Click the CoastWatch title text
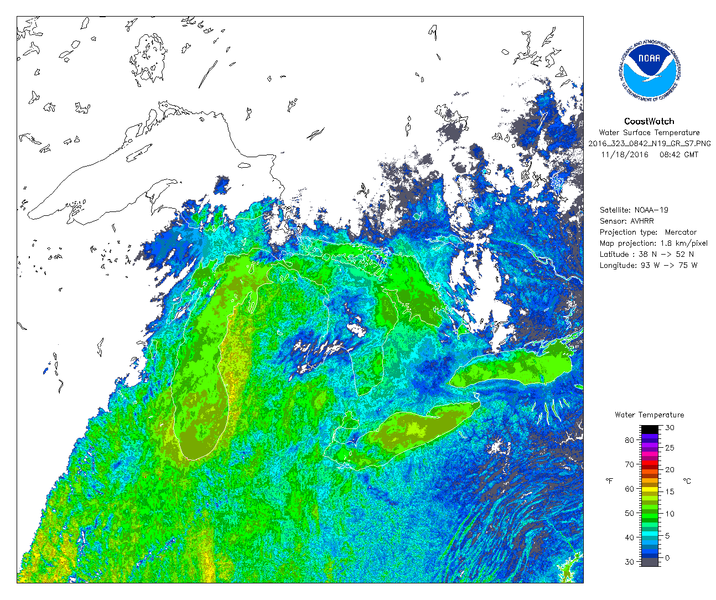Screen dimensions: 716x600 [x=649, y=121]
